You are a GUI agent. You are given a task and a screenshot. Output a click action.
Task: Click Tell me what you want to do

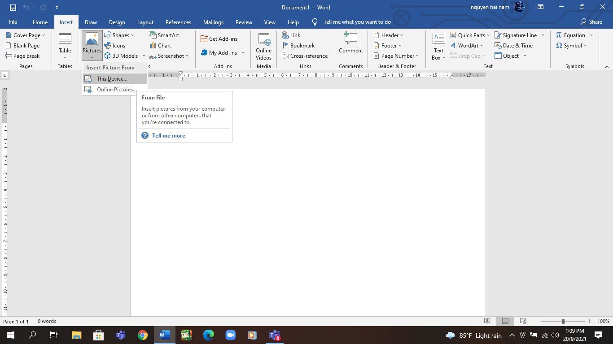click(357, 22)
